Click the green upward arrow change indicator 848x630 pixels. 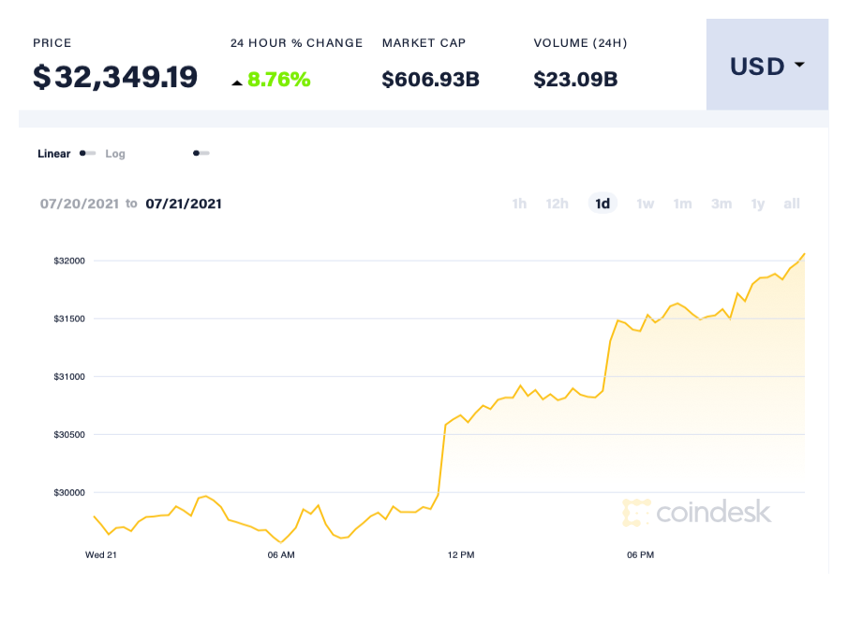tap(238, 81)
